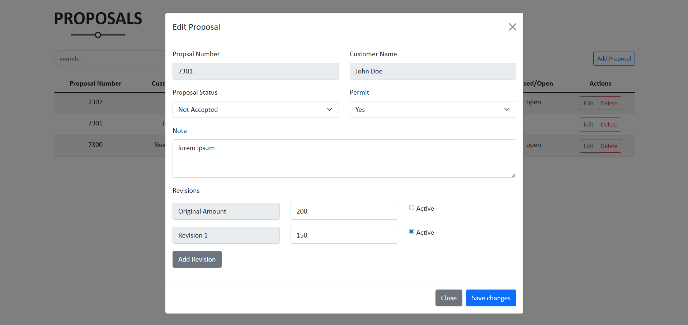Click the gray Close button
Screen dimensions: 688x325
pyautogui.click(x=448, y=298)
